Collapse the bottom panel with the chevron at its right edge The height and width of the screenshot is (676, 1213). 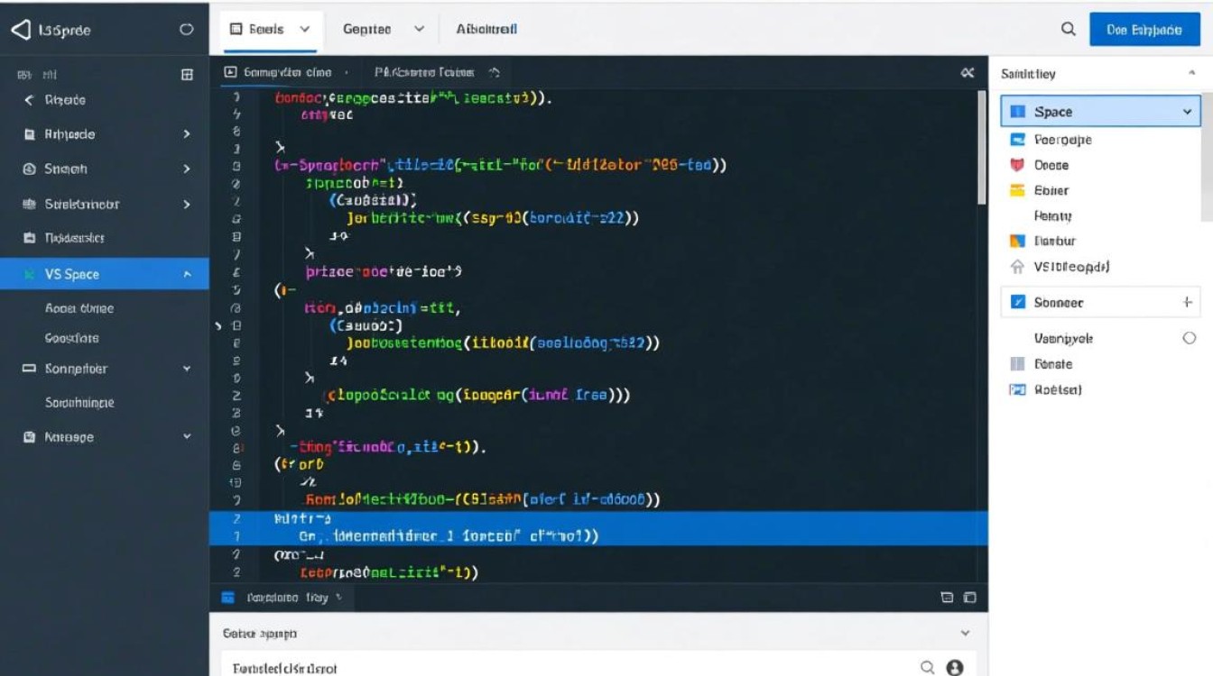click(966, 634)
